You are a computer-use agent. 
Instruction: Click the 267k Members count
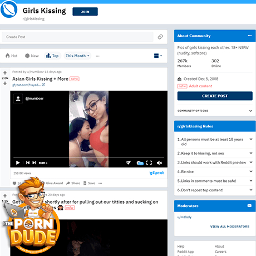coord(184,63)
